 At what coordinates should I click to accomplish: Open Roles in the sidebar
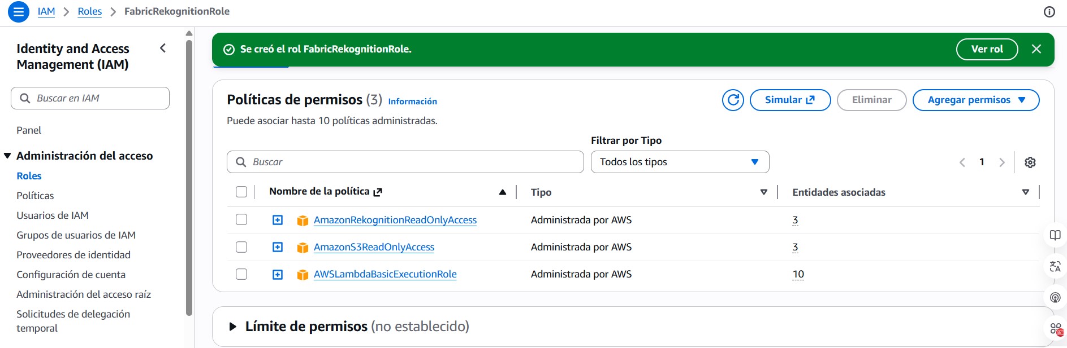tap(29, 176)
